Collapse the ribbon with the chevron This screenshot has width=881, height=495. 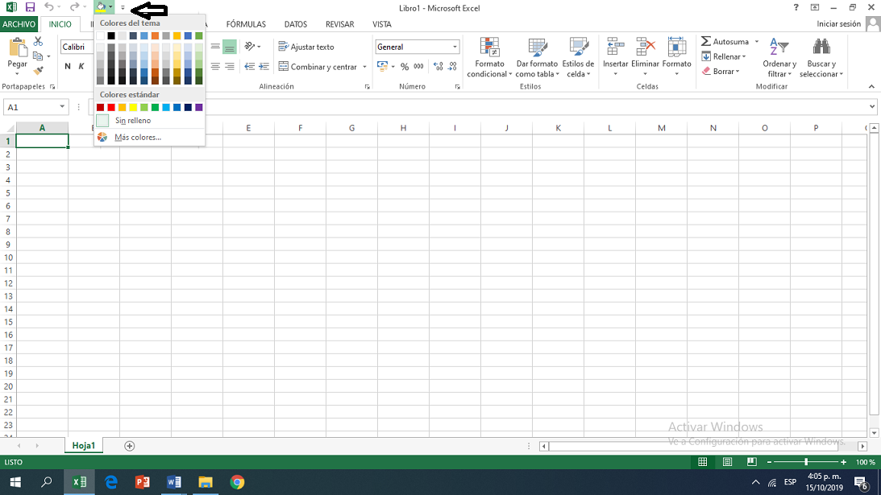871,86
